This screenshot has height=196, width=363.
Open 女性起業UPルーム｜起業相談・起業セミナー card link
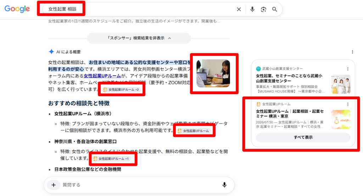[290, 114]
